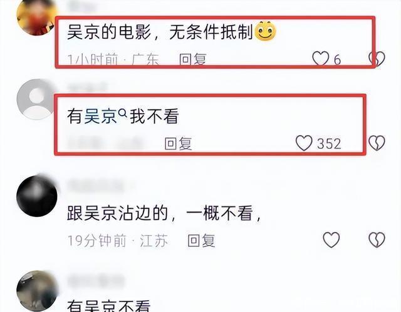This screenshot has height=312, width=401.
Task: Reply to the 江苏 comment from 19分钟前
Action: pos(201,241)
